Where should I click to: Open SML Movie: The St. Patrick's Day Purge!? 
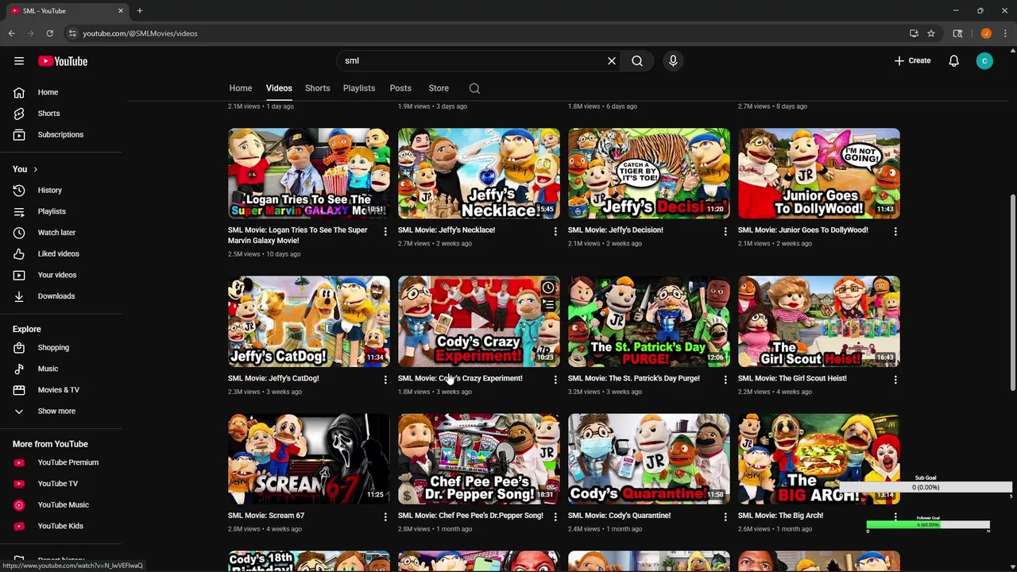pyautogui.click(x=633, y=378)
